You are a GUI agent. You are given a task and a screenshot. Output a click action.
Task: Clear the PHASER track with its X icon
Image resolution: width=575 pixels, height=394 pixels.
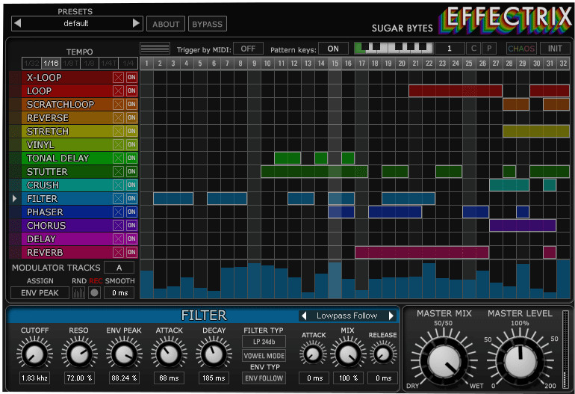click(118, 212)
